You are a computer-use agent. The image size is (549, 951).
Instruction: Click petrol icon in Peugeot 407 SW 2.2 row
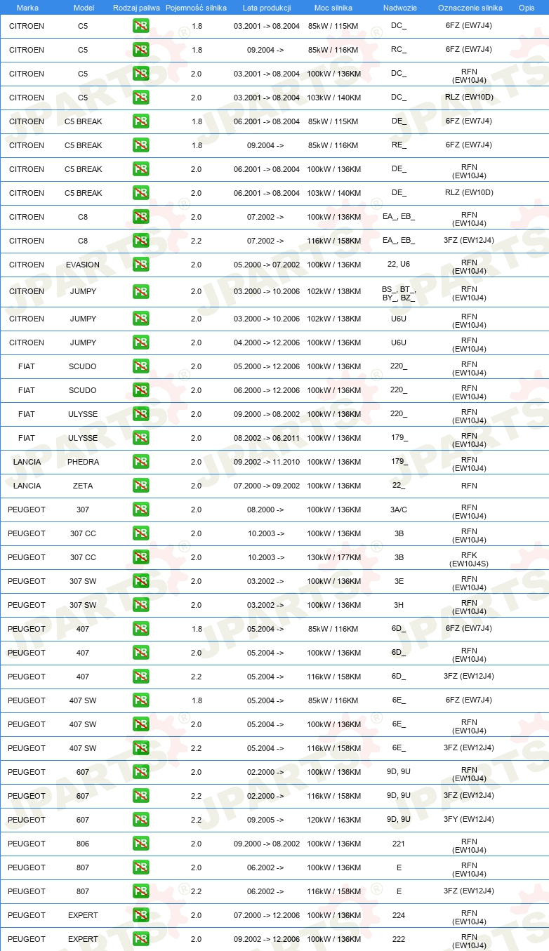tap(141, 748)
